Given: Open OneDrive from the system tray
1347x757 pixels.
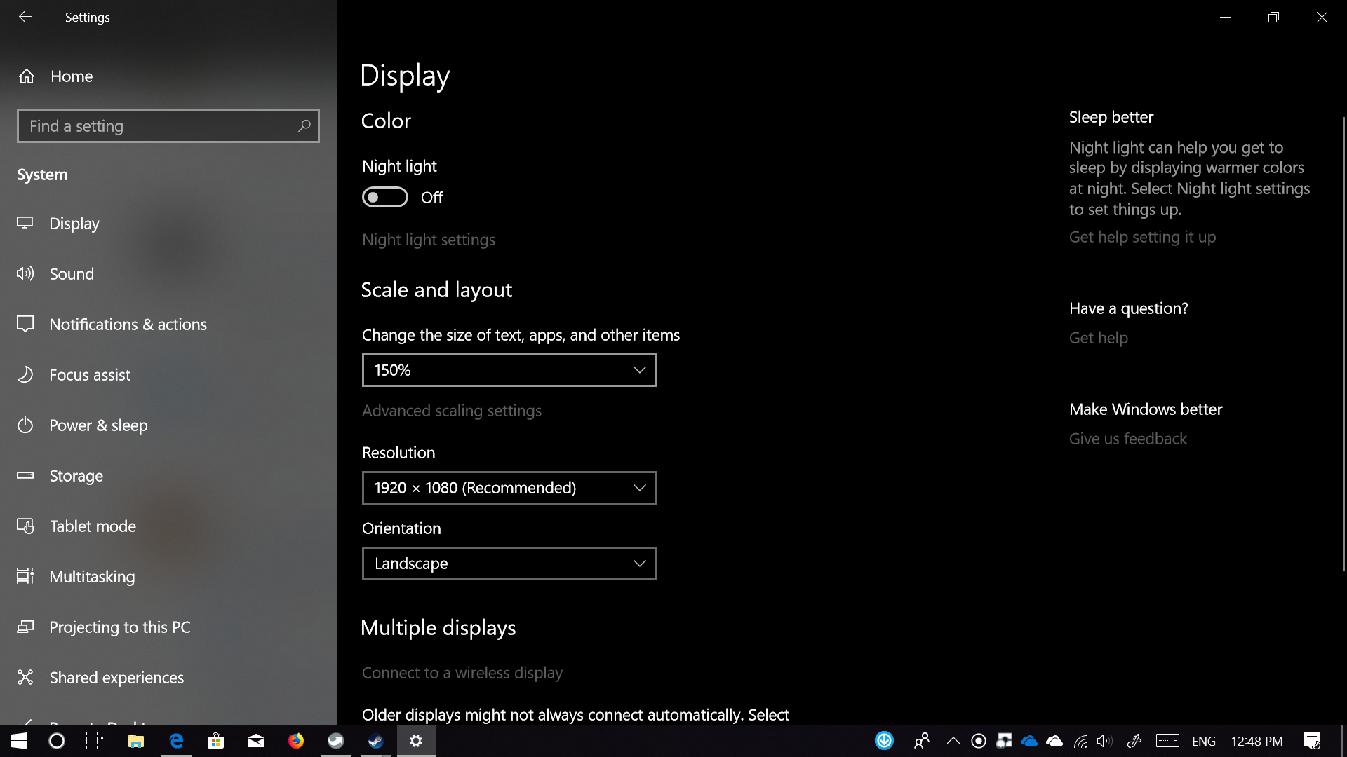Looking at the screenshot, I should [1029, 741].
